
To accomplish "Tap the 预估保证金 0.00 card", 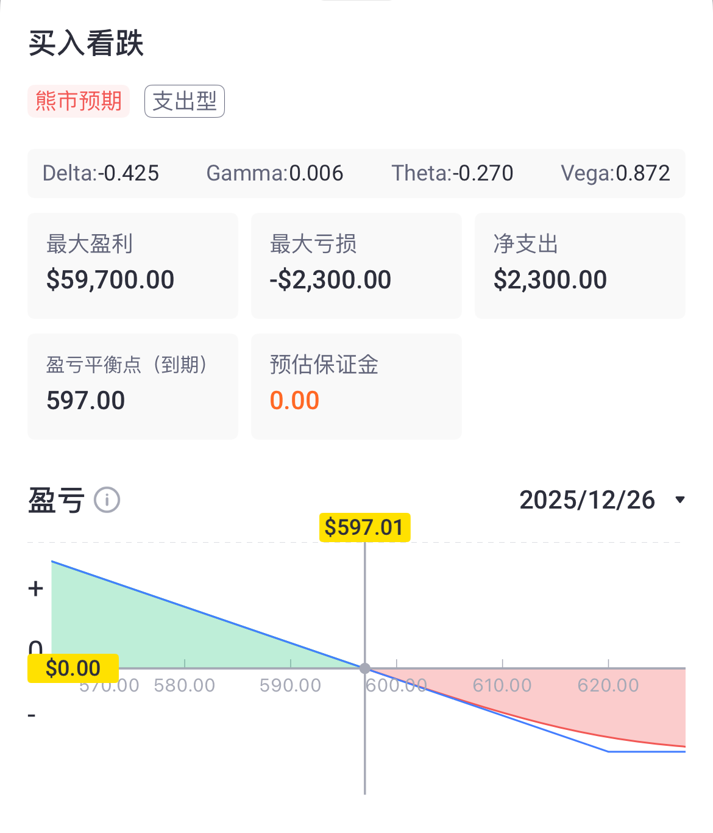I will (357, 386).
